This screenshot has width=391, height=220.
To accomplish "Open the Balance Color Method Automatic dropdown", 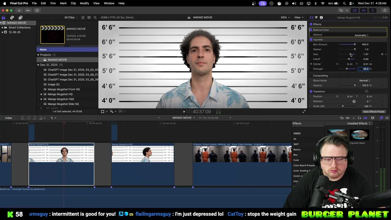I will [361, 35].
